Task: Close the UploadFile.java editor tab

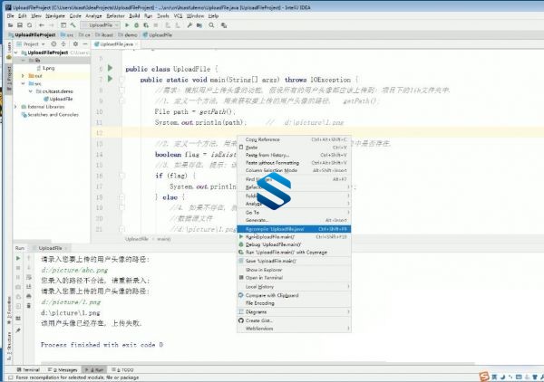Action: click(x=137, y=44)
